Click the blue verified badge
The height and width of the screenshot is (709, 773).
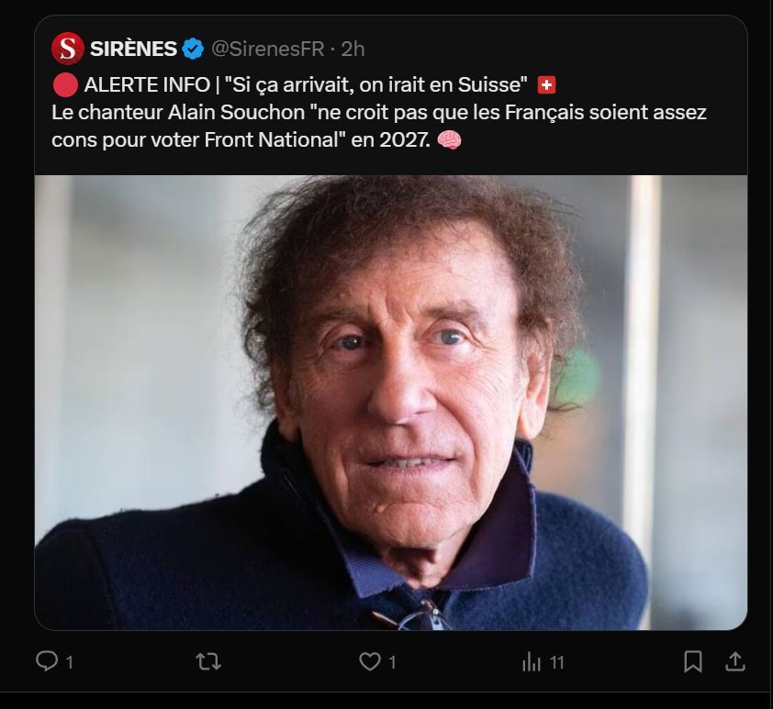(x=193, y=48)
